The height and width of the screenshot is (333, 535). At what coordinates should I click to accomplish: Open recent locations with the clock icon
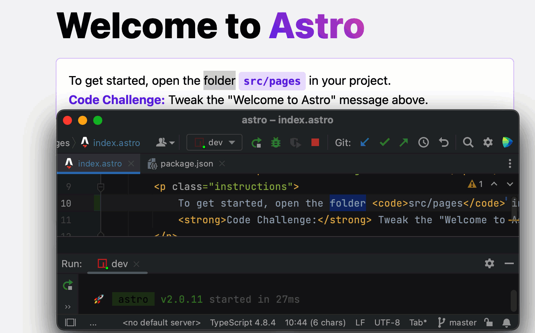click(x=423, y=142)
